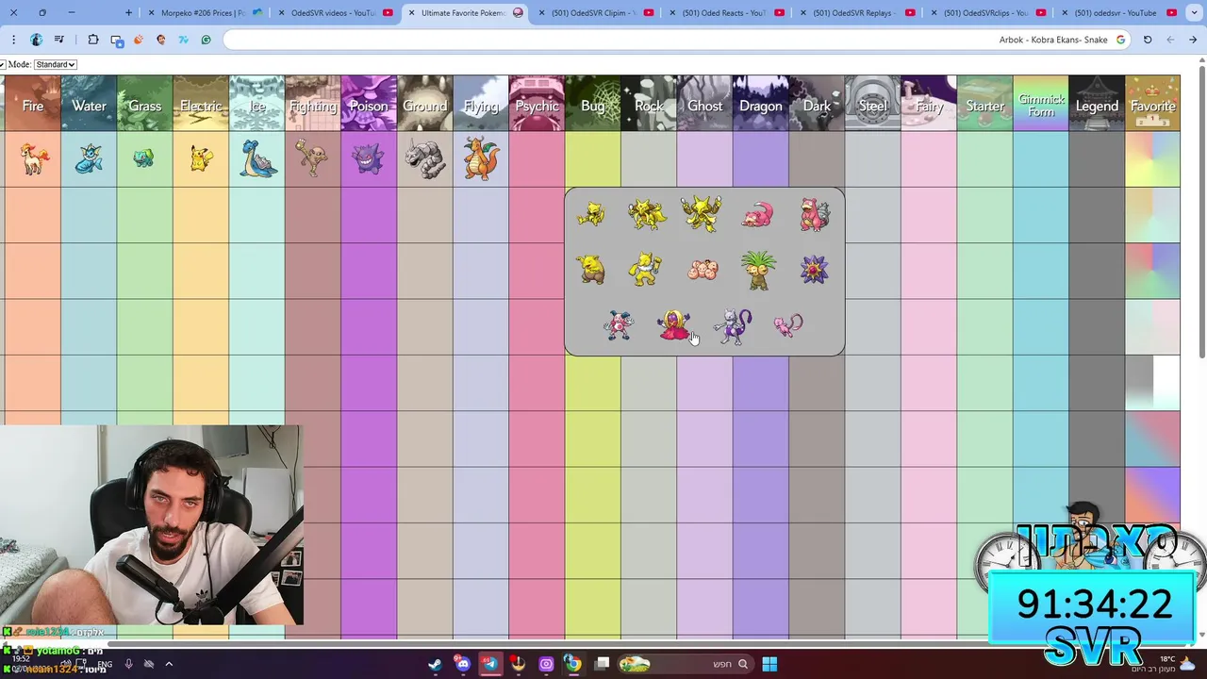The height and width of the screenshot is (679, 1207).
Task: Pick Kadabra in the Pokémon popup
Action: coord(647,214)
